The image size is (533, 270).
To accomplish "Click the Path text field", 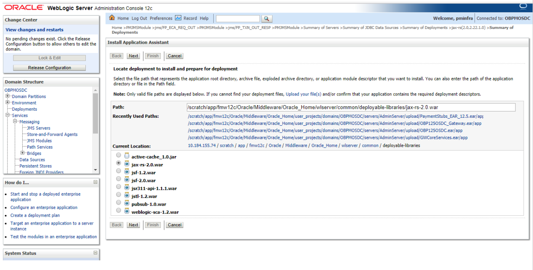I will pyautogui.click(x=351, y=107).
